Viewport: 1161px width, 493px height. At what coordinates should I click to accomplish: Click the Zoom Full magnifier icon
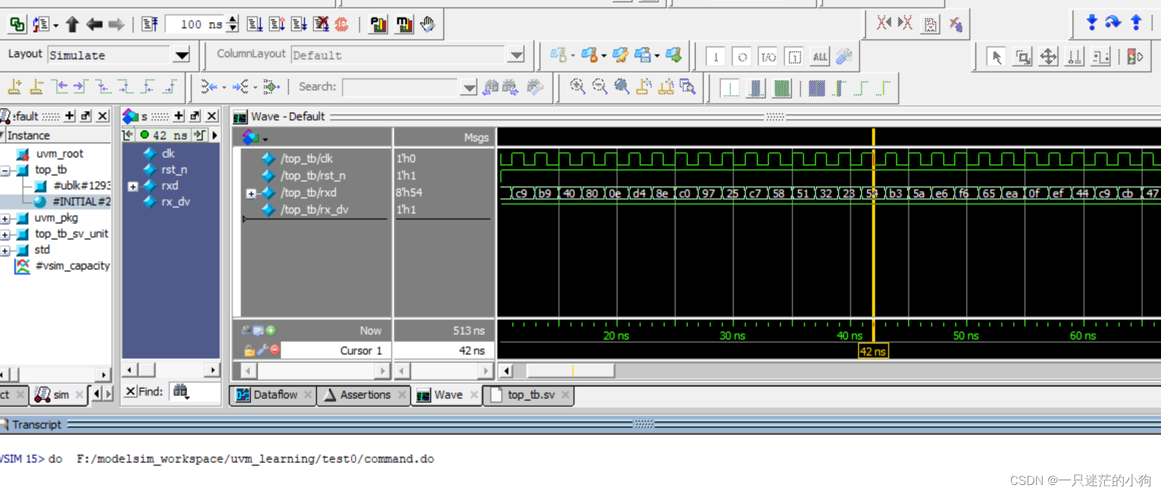pos(621,87)
